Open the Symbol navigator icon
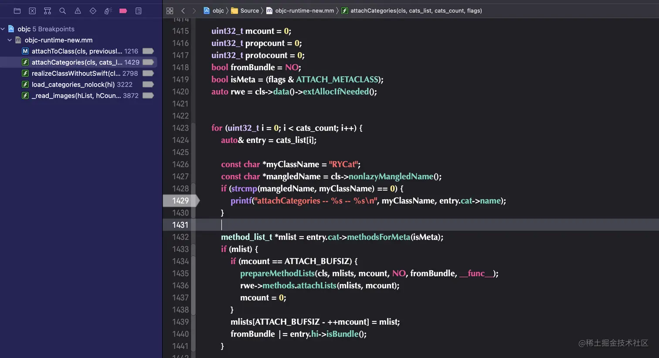Screen dimensions: 659x358 [48, 11]
